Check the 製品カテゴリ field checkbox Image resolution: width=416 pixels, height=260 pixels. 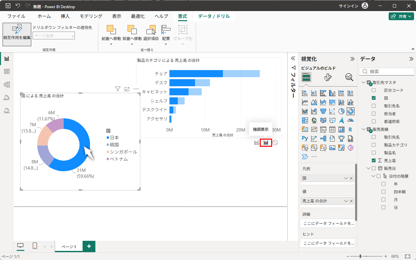(x=374, y=145)
